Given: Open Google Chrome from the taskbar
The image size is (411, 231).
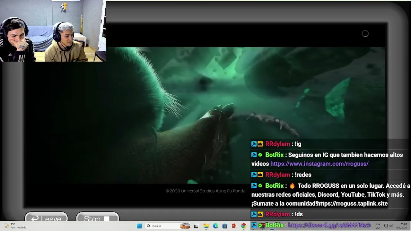Looking at the screenshot, I should (x=244, y=226).
